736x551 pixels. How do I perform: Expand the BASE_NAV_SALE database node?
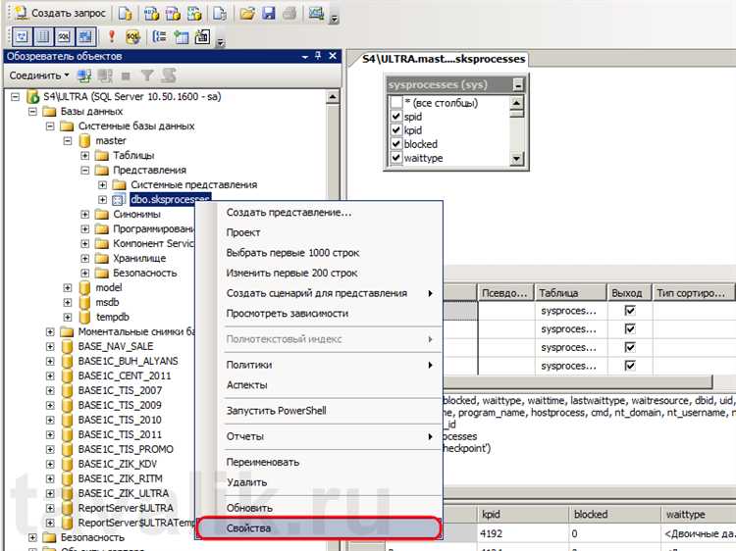50,347
